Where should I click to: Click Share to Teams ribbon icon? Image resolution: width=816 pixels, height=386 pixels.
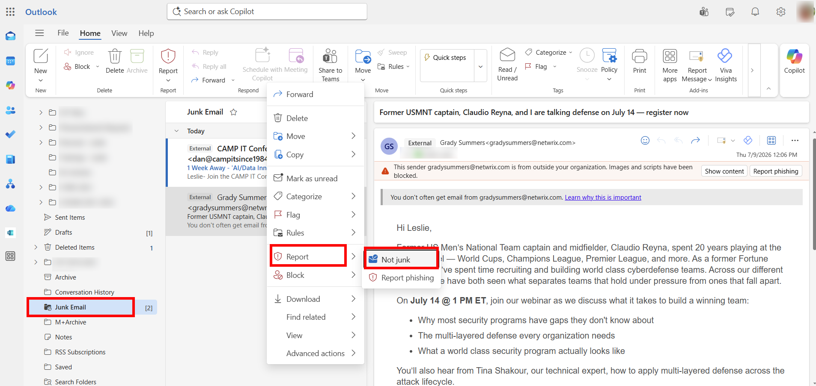tap(330, 56)
